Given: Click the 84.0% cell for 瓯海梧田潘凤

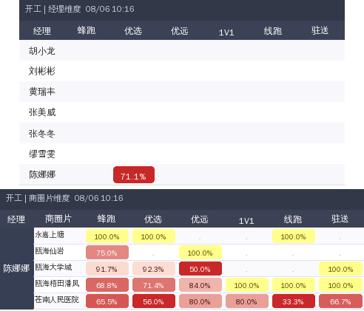Looking at the screenshot, I should tap(200, 285).
